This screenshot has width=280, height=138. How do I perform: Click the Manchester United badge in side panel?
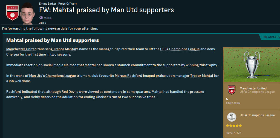click(232, 90)
